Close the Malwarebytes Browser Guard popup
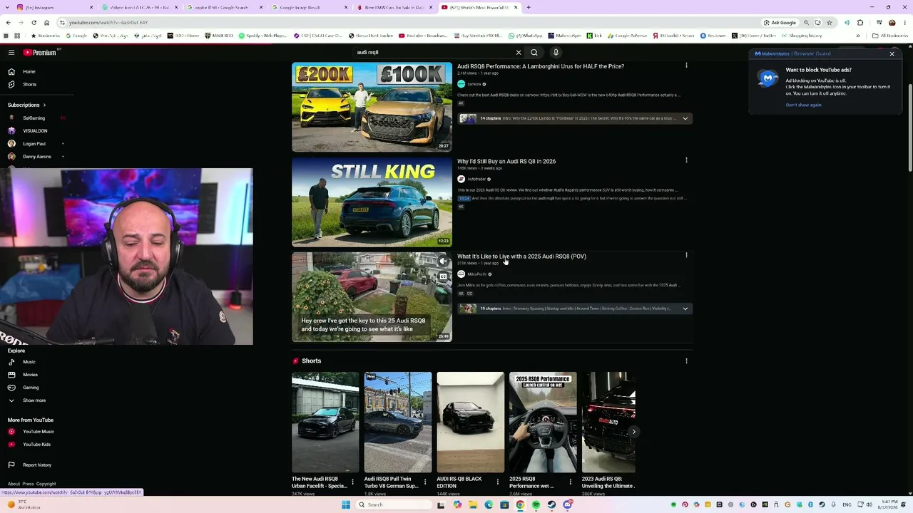Screen dimensions: 913x513 [892, 53]
